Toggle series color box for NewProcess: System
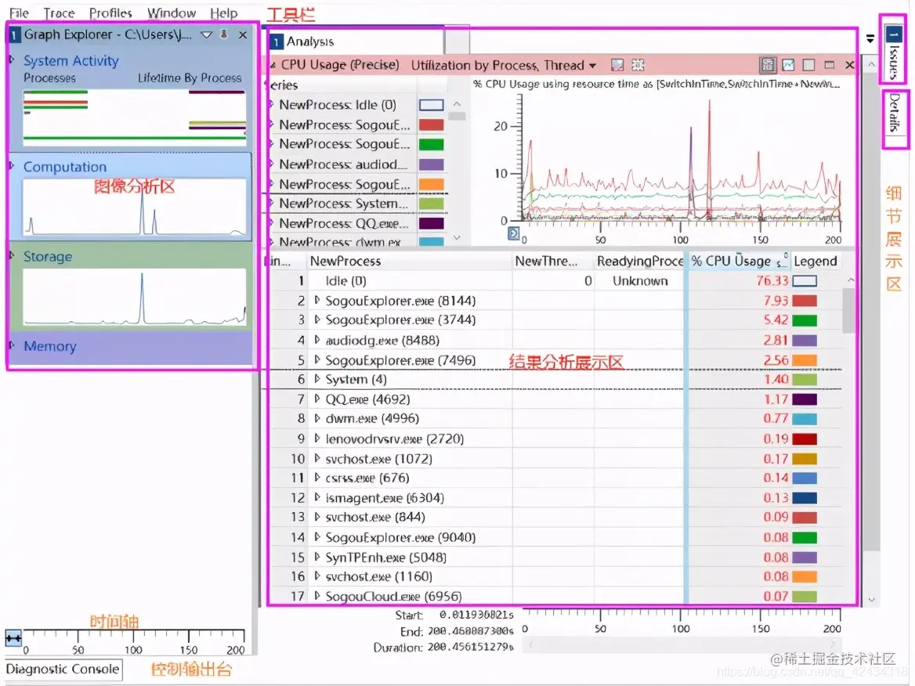The image size is (915, 686). point(431,204)
